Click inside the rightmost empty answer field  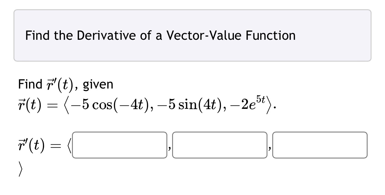(320, 144)
